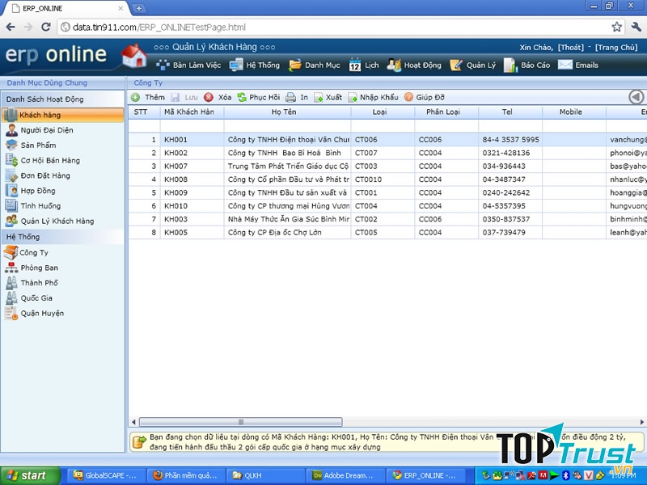Open the Báo Cáo menu
Viewport: 647px width, 485px height.
pyautogui.click(x=526, y=65)
